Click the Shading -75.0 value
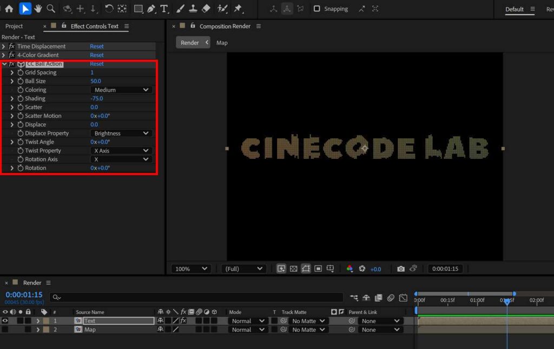The image size is (554, 349). point(97,98)
